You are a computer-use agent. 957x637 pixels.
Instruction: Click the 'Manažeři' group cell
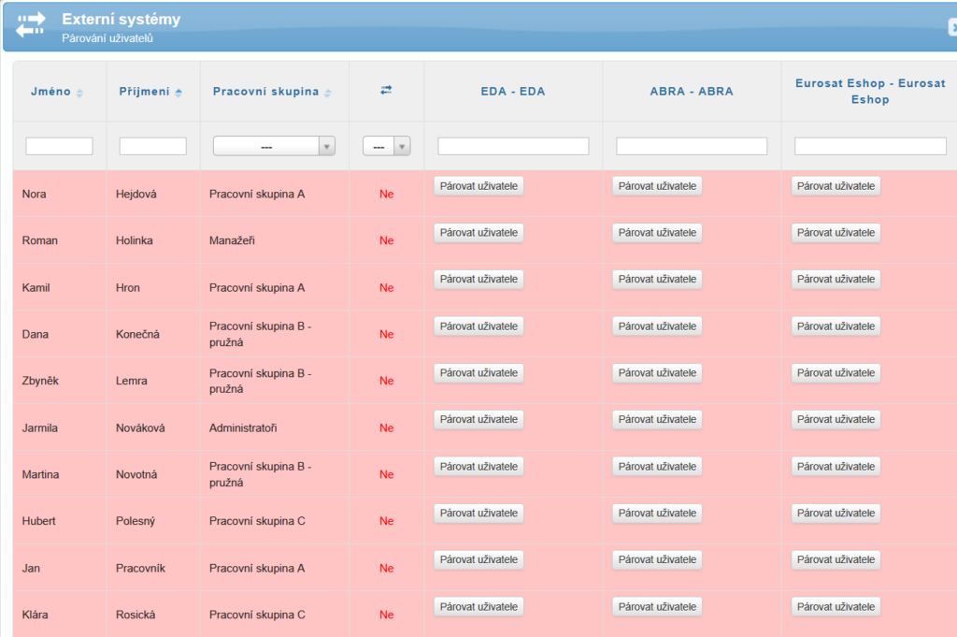[232, 240]
